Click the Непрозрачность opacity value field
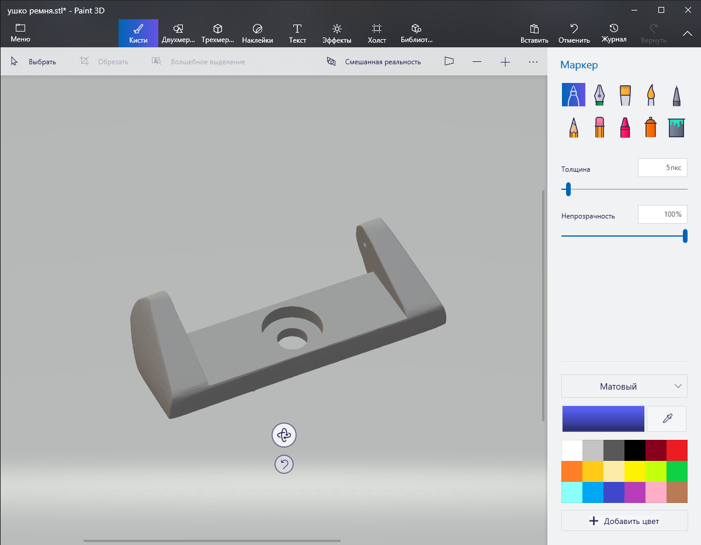Image resolution: width=701 pixels, height=545 pixels. click(x=662, y=214)
